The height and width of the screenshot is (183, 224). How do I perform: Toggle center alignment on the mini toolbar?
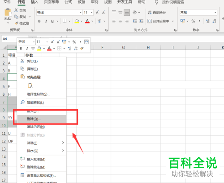(x=33, y=48)
